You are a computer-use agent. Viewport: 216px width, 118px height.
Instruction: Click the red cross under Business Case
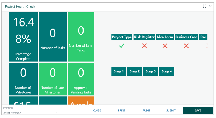coord(186,46)
